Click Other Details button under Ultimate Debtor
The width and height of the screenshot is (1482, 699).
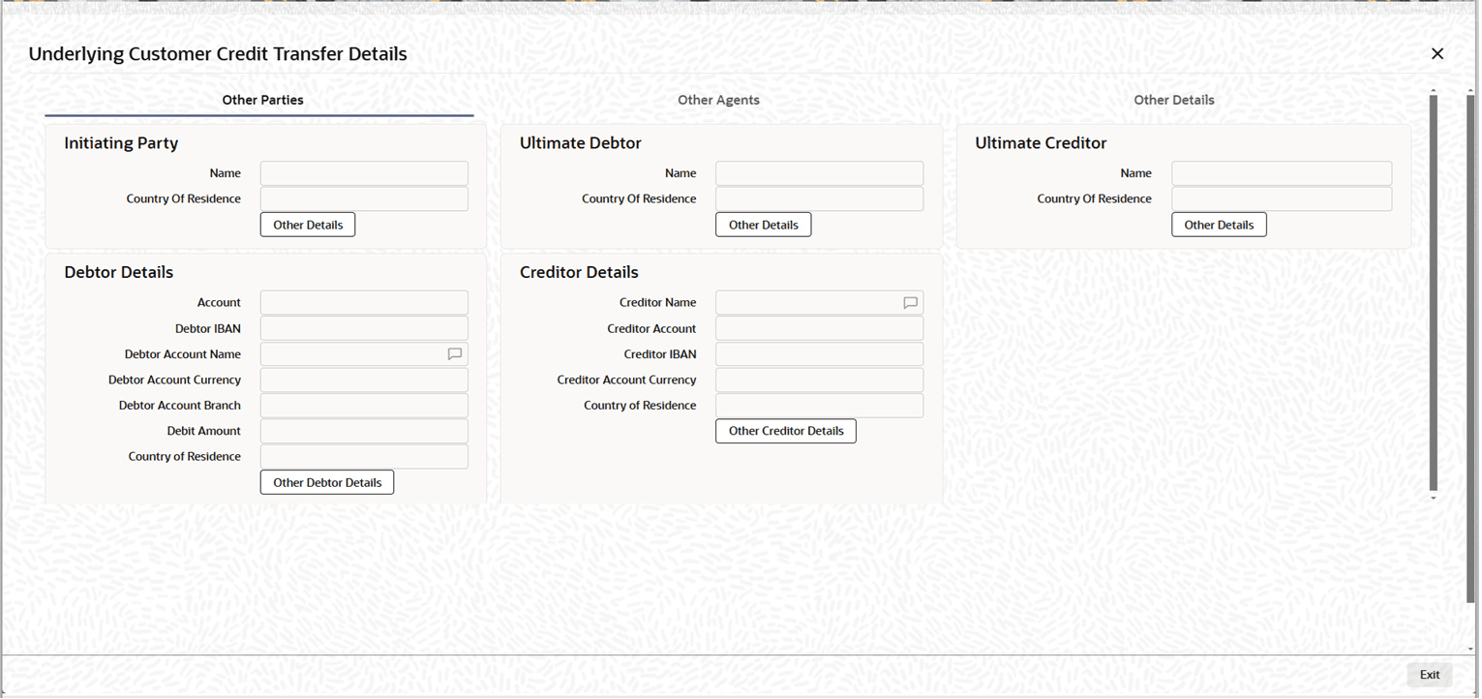point(764,225)
